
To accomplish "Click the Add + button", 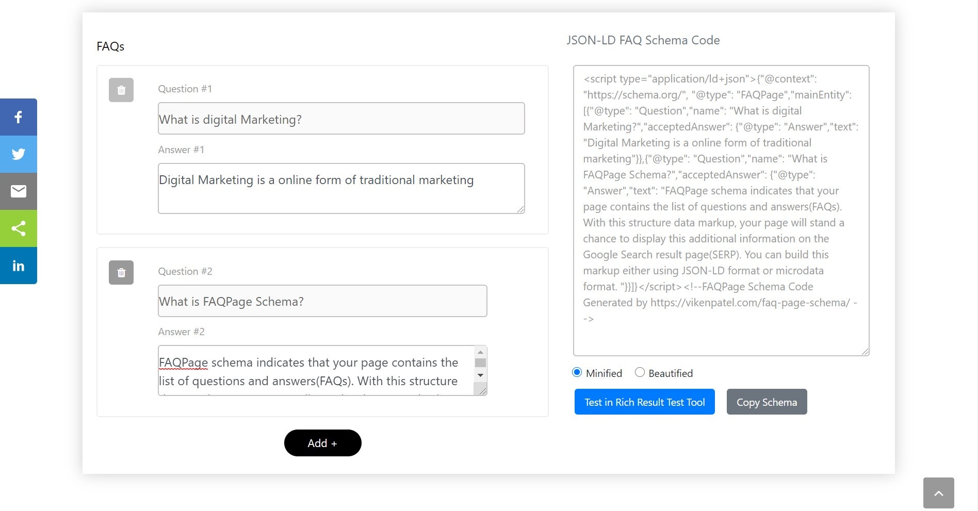I will 322,442.
